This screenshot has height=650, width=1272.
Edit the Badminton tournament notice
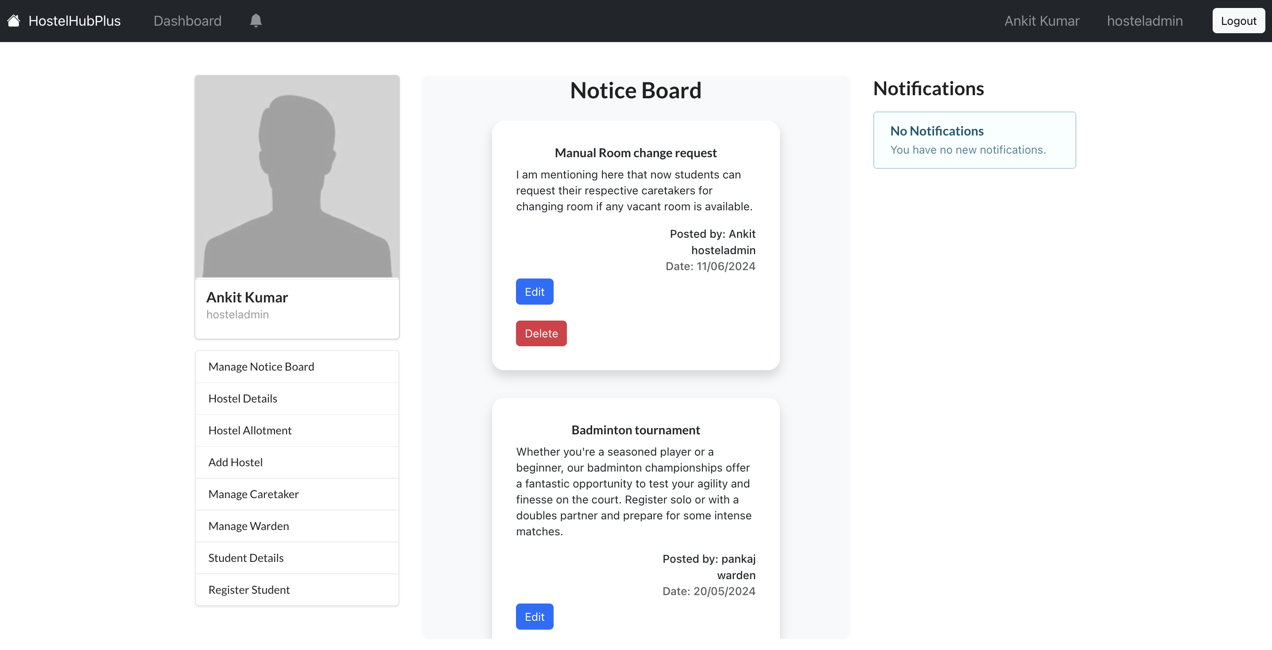coord(534,616)
